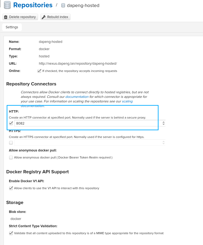Click the wrench icon on Rebuild index

pos(44,17)
